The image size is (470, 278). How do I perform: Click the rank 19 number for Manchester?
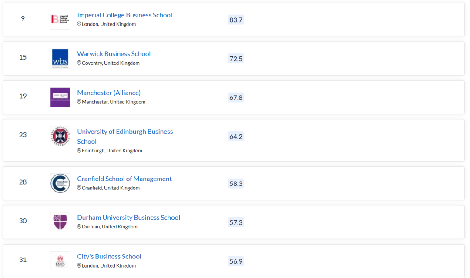(23, 96)
